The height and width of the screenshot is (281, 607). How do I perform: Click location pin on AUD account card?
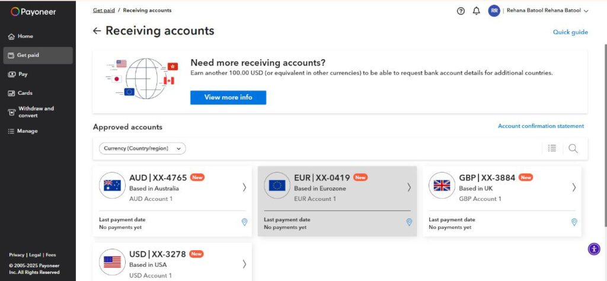244,222
